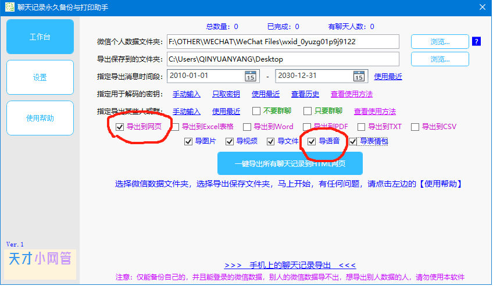Click the 已完成: 0 counter text
493x286 pixels.
tap(283, 27)
